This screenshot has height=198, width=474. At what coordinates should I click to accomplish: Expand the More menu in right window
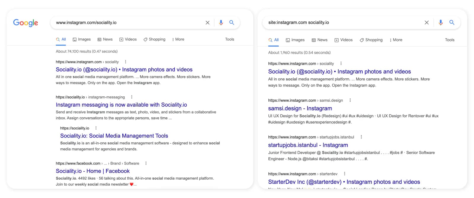click(396, 40)
